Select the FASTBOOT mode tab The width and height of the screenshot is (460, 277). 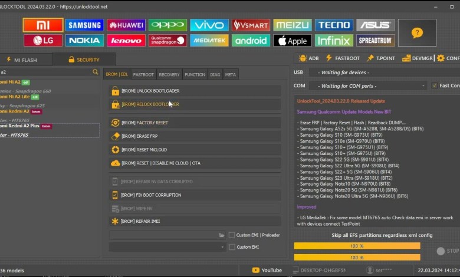click(143, 74)
